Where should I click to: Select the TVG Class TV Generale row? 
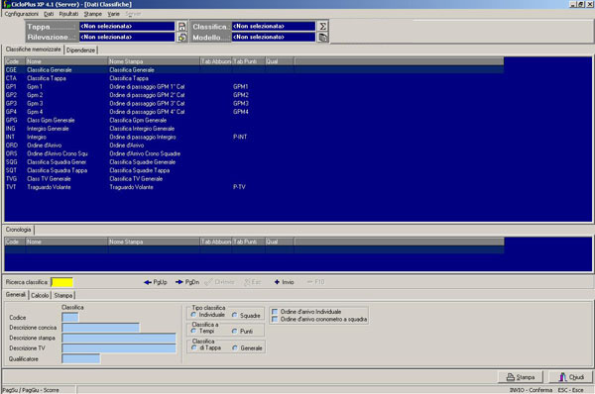pyautogui.click(x=254, y=178)
